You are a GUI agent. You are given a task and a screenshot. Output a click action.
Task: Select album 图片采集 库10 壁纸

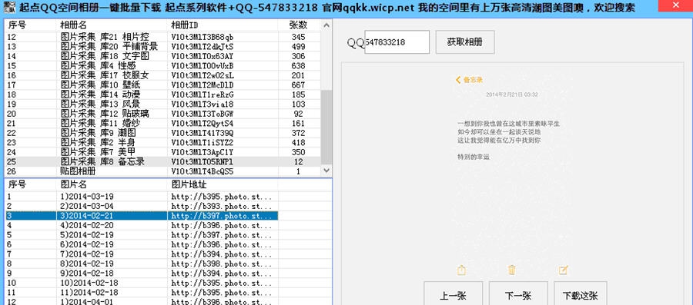(100, 85)
